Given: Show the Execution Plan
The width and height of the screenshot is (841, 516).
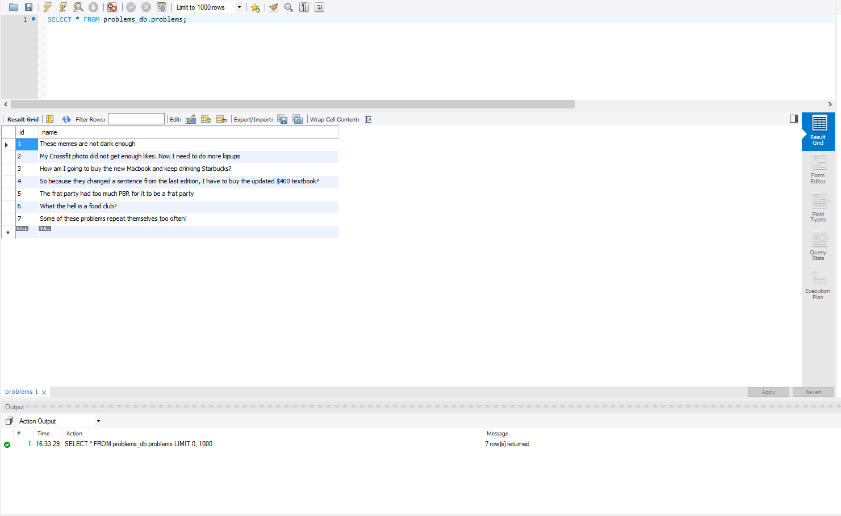Looking at the screenshot, I should [x=818, y=284].
